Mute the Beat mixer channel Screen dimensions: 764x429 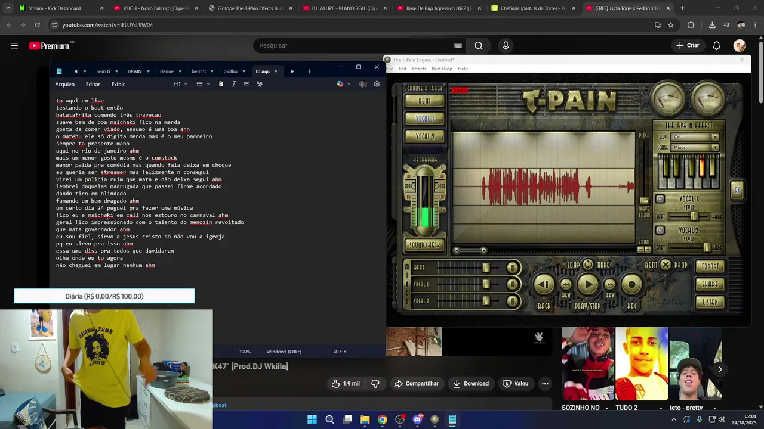[x=512, y=268]
